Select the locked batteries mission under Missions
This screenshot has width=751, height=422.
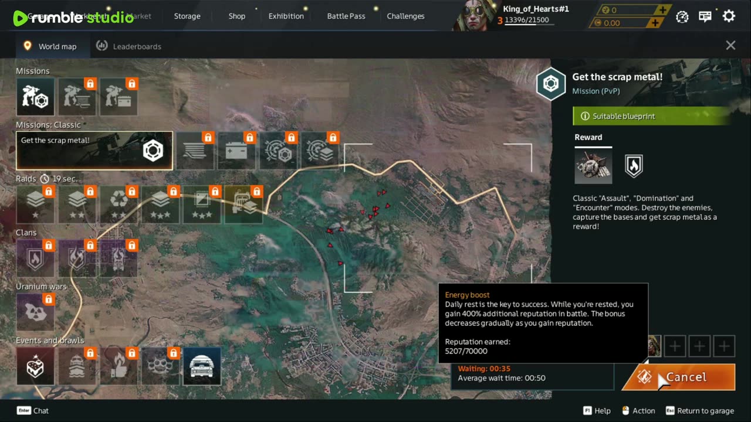click(x=119, y=97)
